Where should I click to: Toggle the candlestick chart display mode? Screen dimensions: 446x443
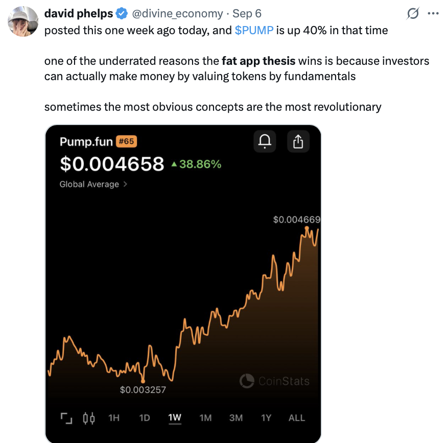tap(89, 417)
